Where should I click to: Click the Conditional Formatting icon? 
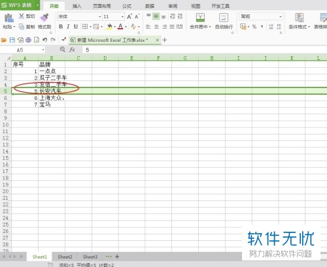pyautogui.click(x=300, y=18)
